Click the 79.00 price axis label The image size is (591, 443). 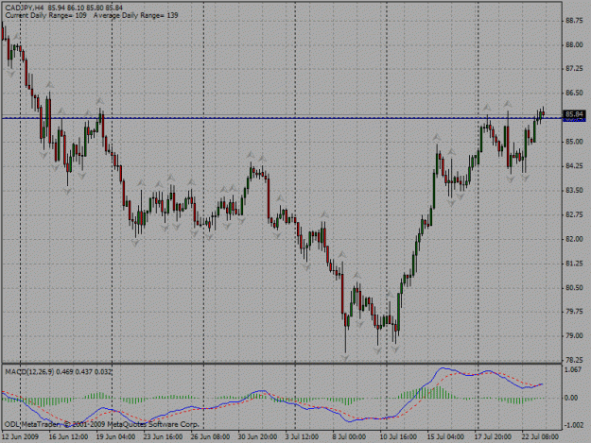(x=574, y=335)
